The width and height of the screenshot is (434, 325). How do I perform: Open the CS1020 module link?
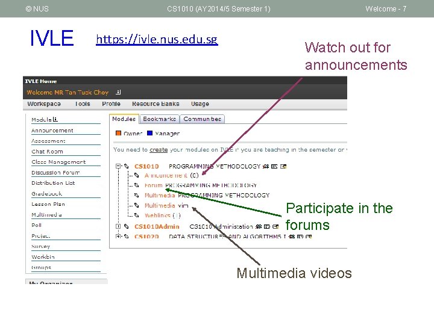click(x=146, y=237)
